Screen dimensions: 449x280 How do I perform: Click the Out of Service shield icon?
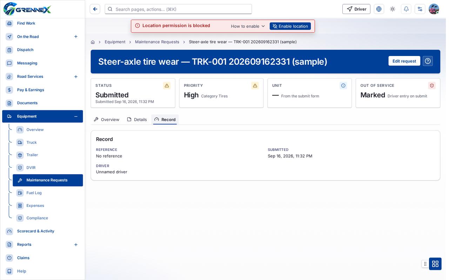point(432,85)
